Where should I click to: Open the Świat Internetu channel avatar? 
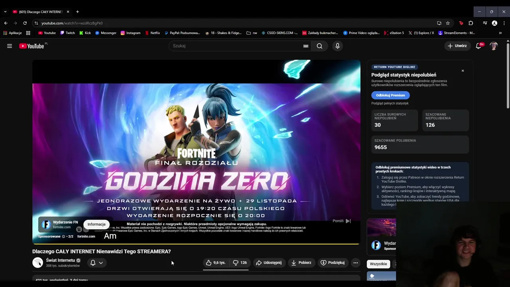click(37, 263)
